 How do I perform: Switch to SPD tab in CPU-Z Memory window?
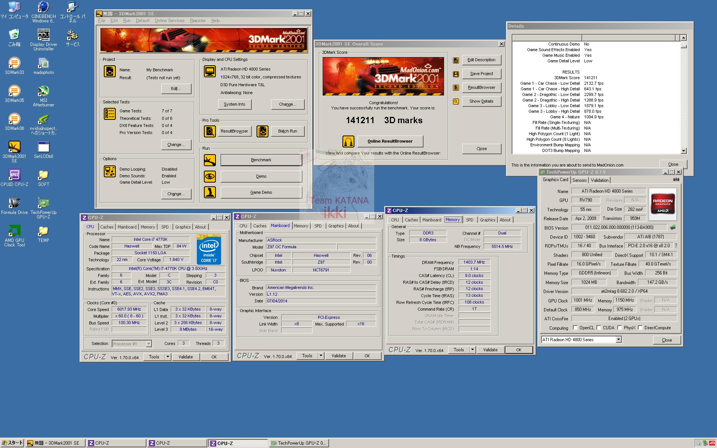pos(470,220)
